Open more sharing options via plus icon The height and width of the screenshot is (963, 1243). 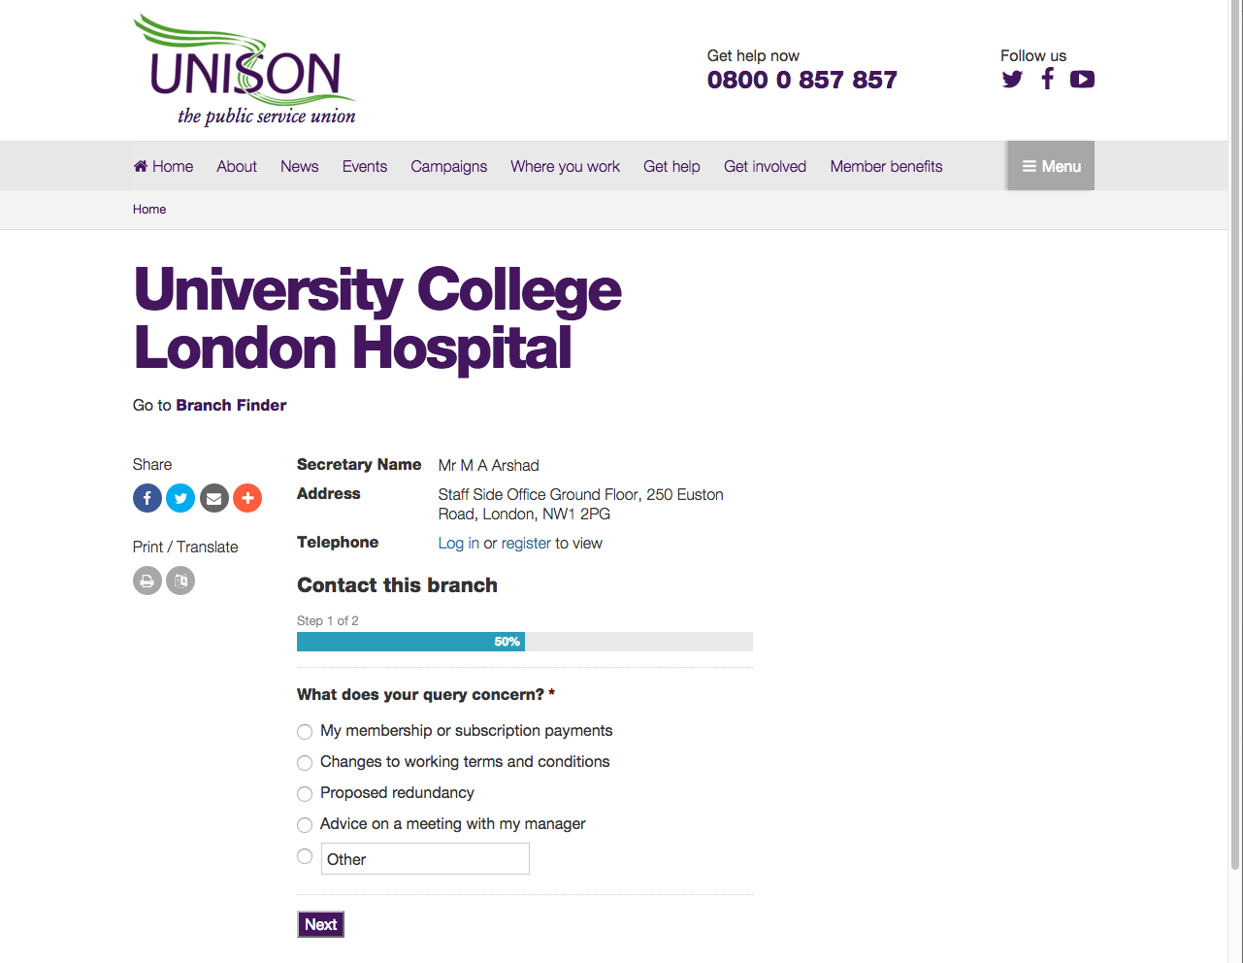click(247, 498)
